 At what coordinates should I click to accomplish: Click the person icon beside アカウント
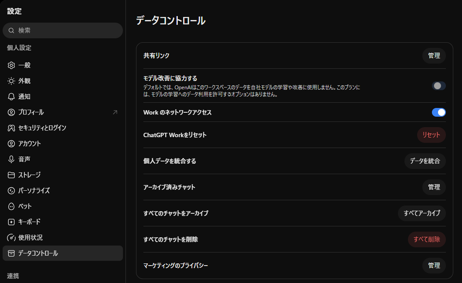(x=11, y=144)
